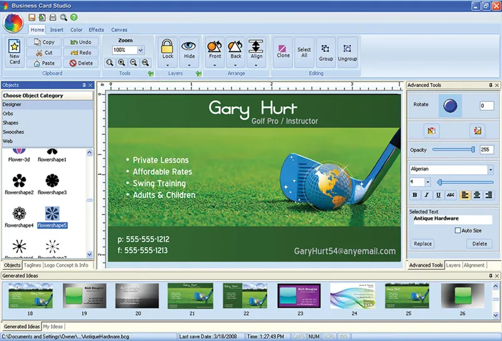Select the flowershape4 object

[19, 218]
